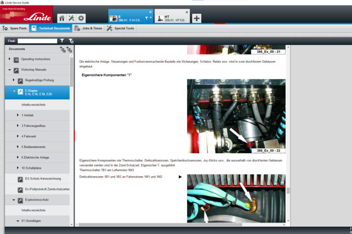
Task: Collapse Workshop Manuals node
Action: pos(10,70)
